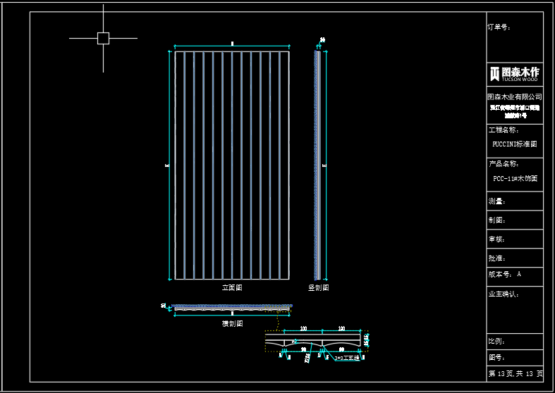This screenshot has width=555, height=393.
Task: Click the 图森木业有限公司 company name text
Action: point(515,96)
